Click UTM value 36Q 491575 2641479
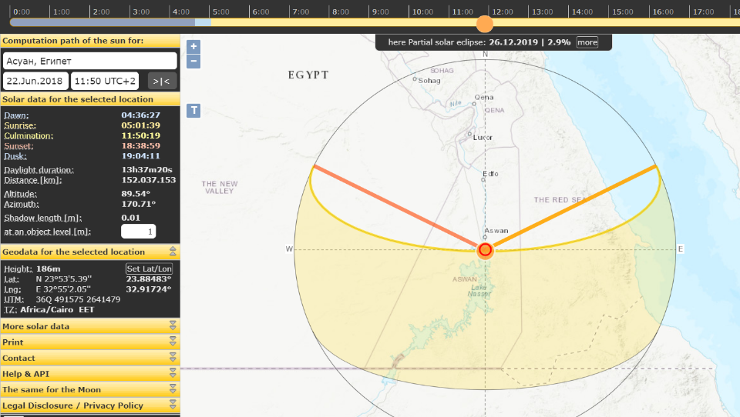 coord(78,300)
